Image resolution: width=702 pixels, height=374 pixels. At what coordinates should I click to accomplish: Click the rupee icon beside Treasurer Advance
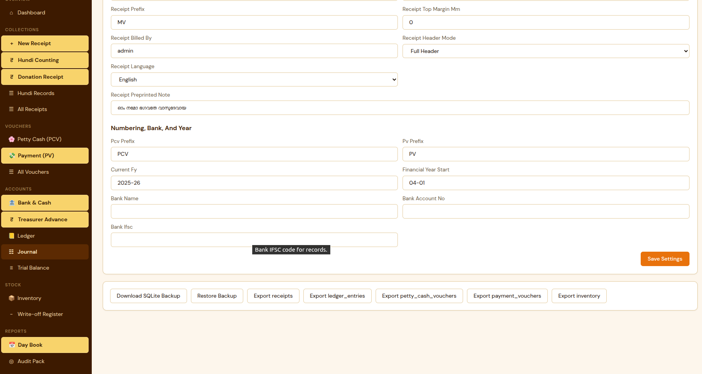[12, 220]
